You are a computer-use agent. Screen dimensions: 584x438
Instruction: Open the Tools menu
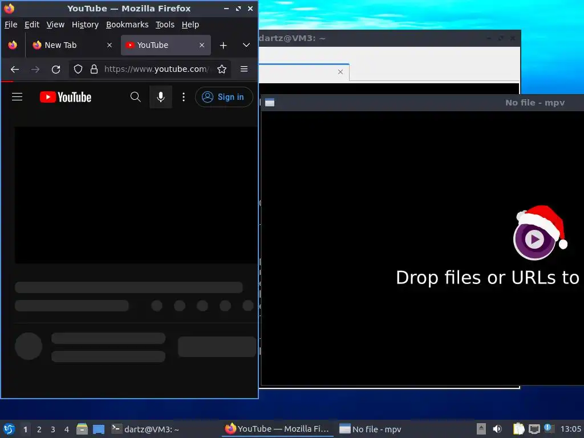[165, 25]
